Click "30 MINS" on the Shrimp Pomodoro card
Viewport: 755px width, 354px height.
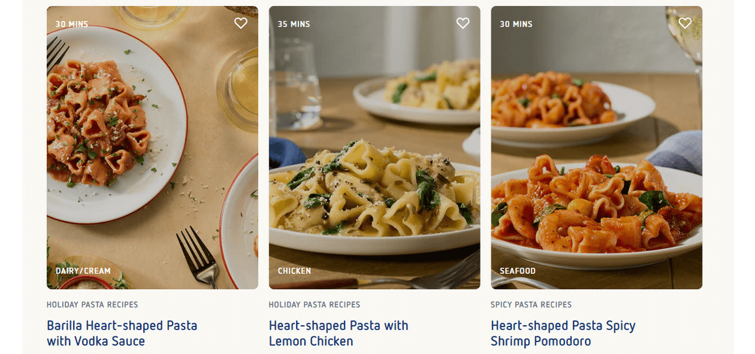(x=516, y=24)
